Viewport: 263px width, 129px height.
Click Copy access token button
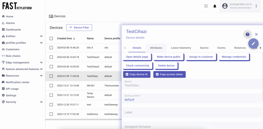tap(170, 74)
